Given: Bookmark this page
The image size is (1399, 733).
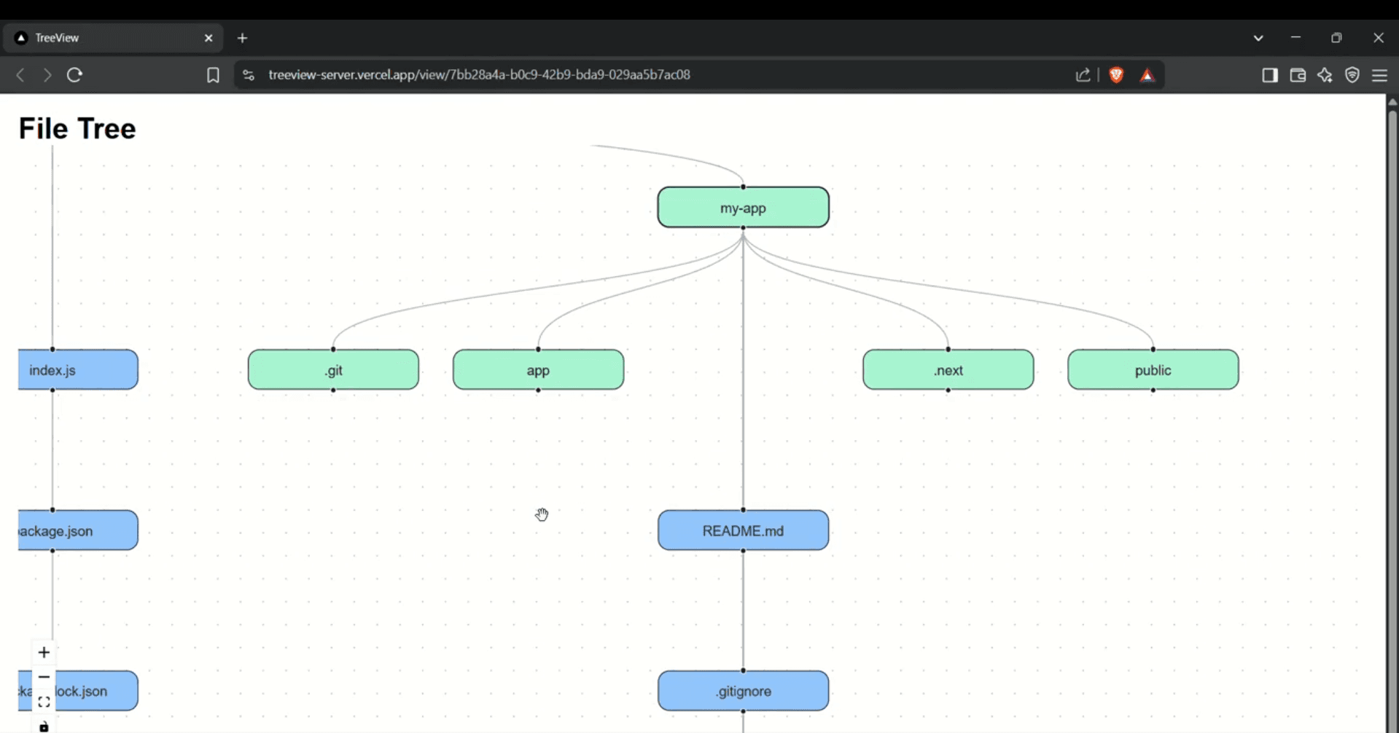Looking at the screenshot, I should click(213, 75).
